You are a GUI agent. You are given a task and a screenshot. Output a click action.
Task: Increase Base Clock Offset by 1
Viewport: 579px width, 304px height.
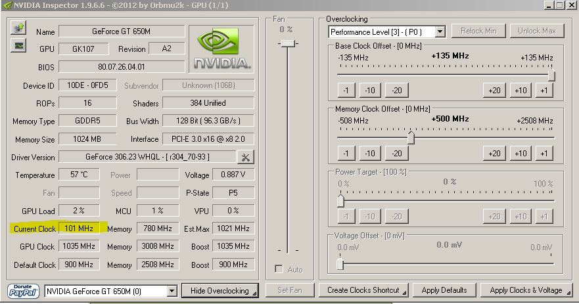pyautogui.click(x=544, y=91)
